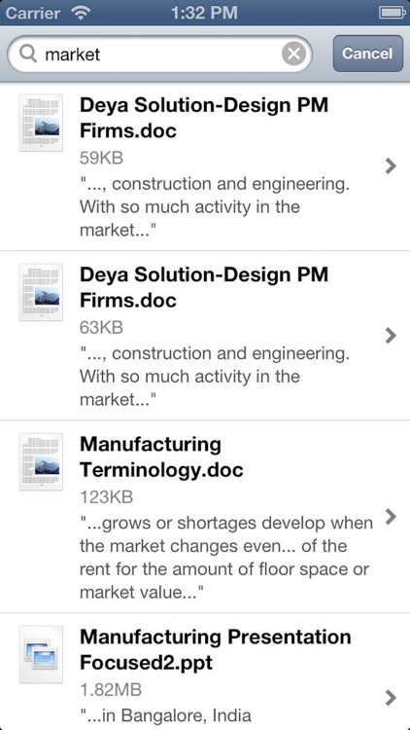Clear the search field with the X icon
Viewport: 410px width, 730px height.
click(x=293, y=54)
